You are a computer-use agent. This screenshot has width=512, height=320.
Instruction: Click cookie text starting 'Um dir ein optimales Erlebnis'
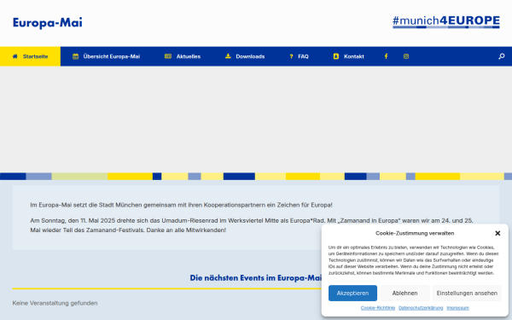tap(413, 260)
